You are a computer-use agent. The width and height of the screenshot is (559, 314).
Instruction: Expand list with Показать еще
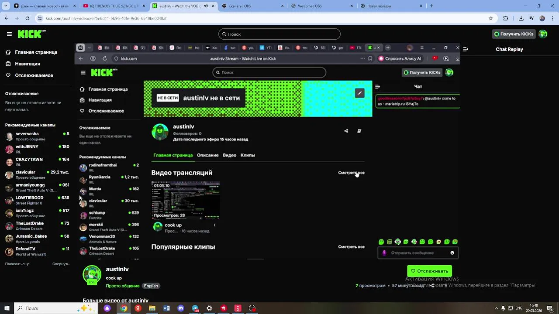pyautogui.click(x=17, y=264)
